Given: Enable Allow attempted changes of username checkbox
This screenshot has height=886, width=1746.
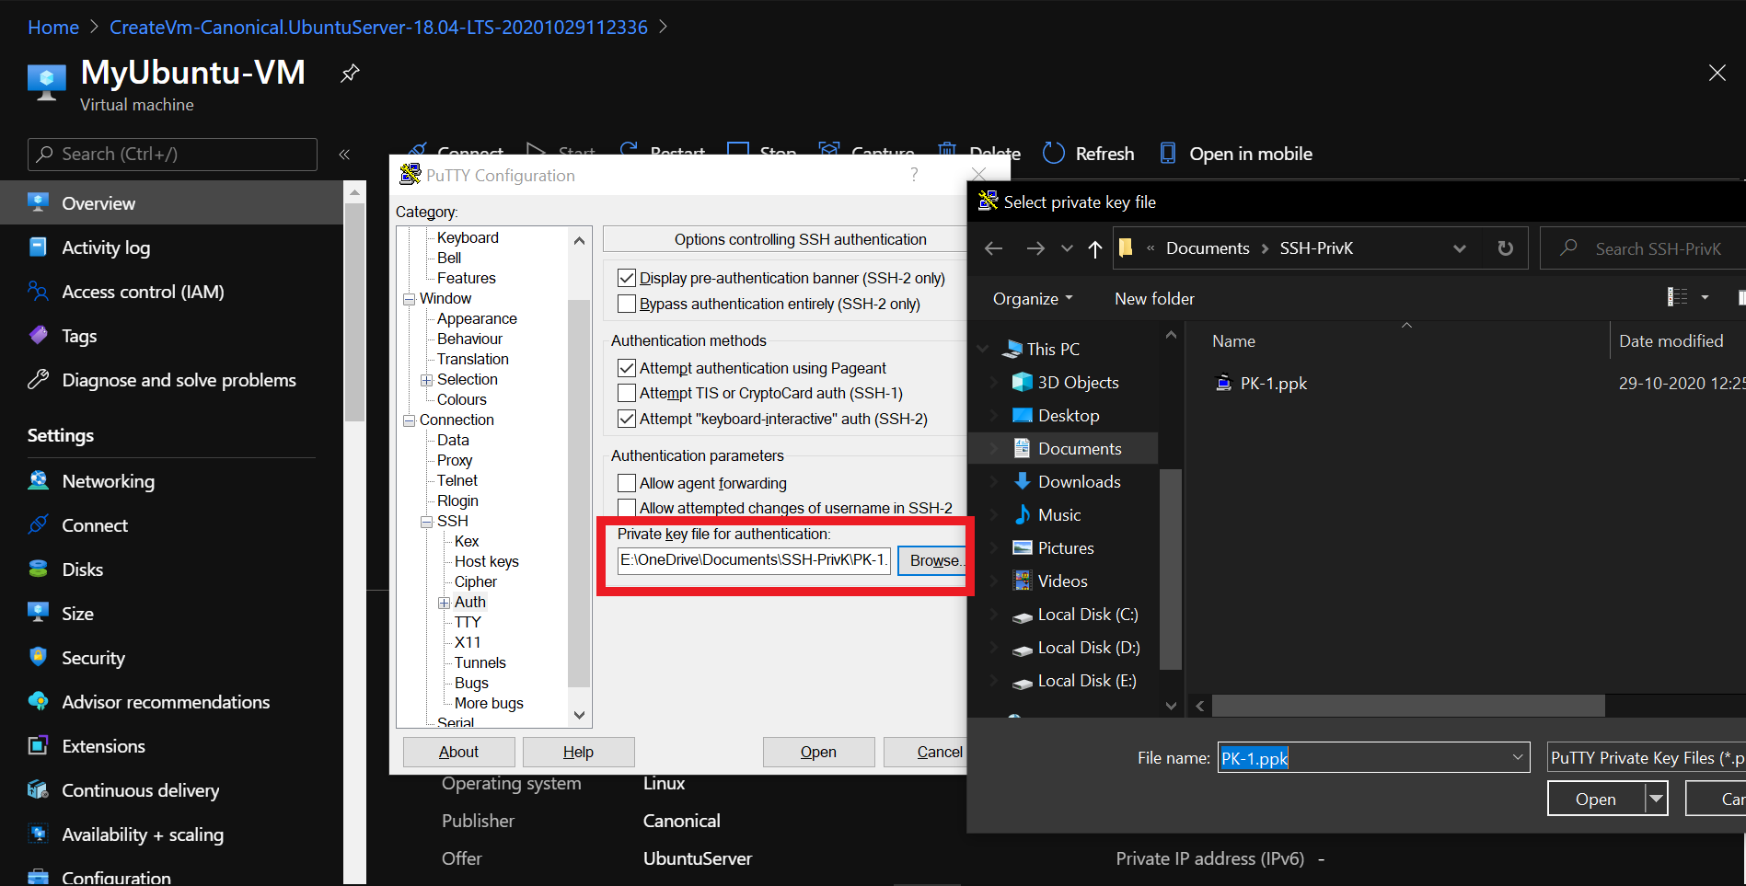Looking at the screenshot, I should pyautogui.click(x=627, y=508).
